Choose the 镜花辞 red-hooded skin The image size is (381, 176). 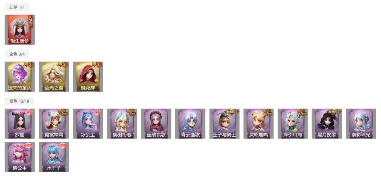click(88, 77)
